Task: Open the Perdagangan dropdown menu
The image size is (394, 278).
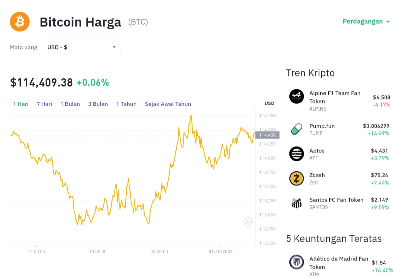Action: pos(366,21)
